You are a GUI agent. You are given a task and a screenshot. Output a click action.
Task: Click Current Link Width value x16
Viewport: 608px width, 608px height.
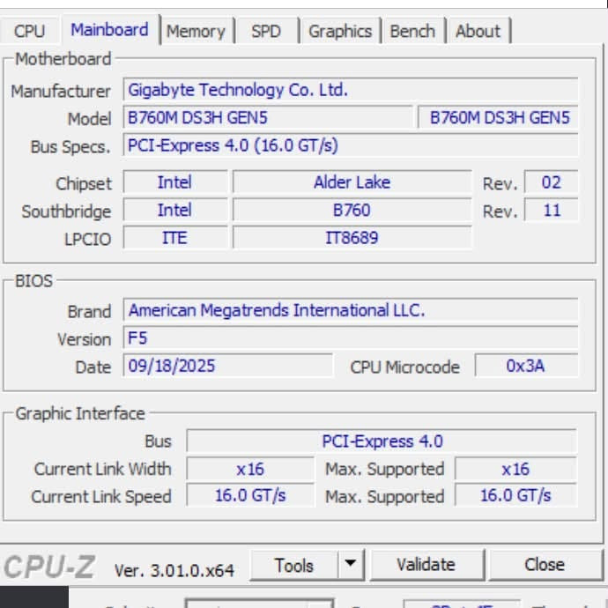(x=250, y=469)
